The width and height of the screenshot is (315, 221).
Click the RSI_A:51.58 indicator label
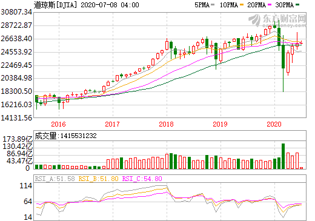55,179
